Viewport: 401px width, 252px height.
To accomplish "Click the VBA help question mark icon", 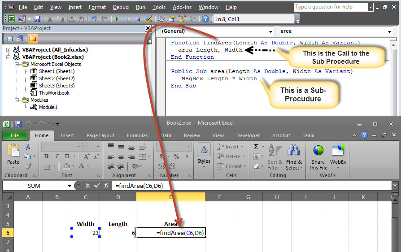I will tap(205, 19).
